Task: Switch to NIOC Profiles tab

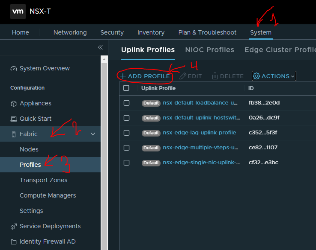Action: [x=209, y=49]
